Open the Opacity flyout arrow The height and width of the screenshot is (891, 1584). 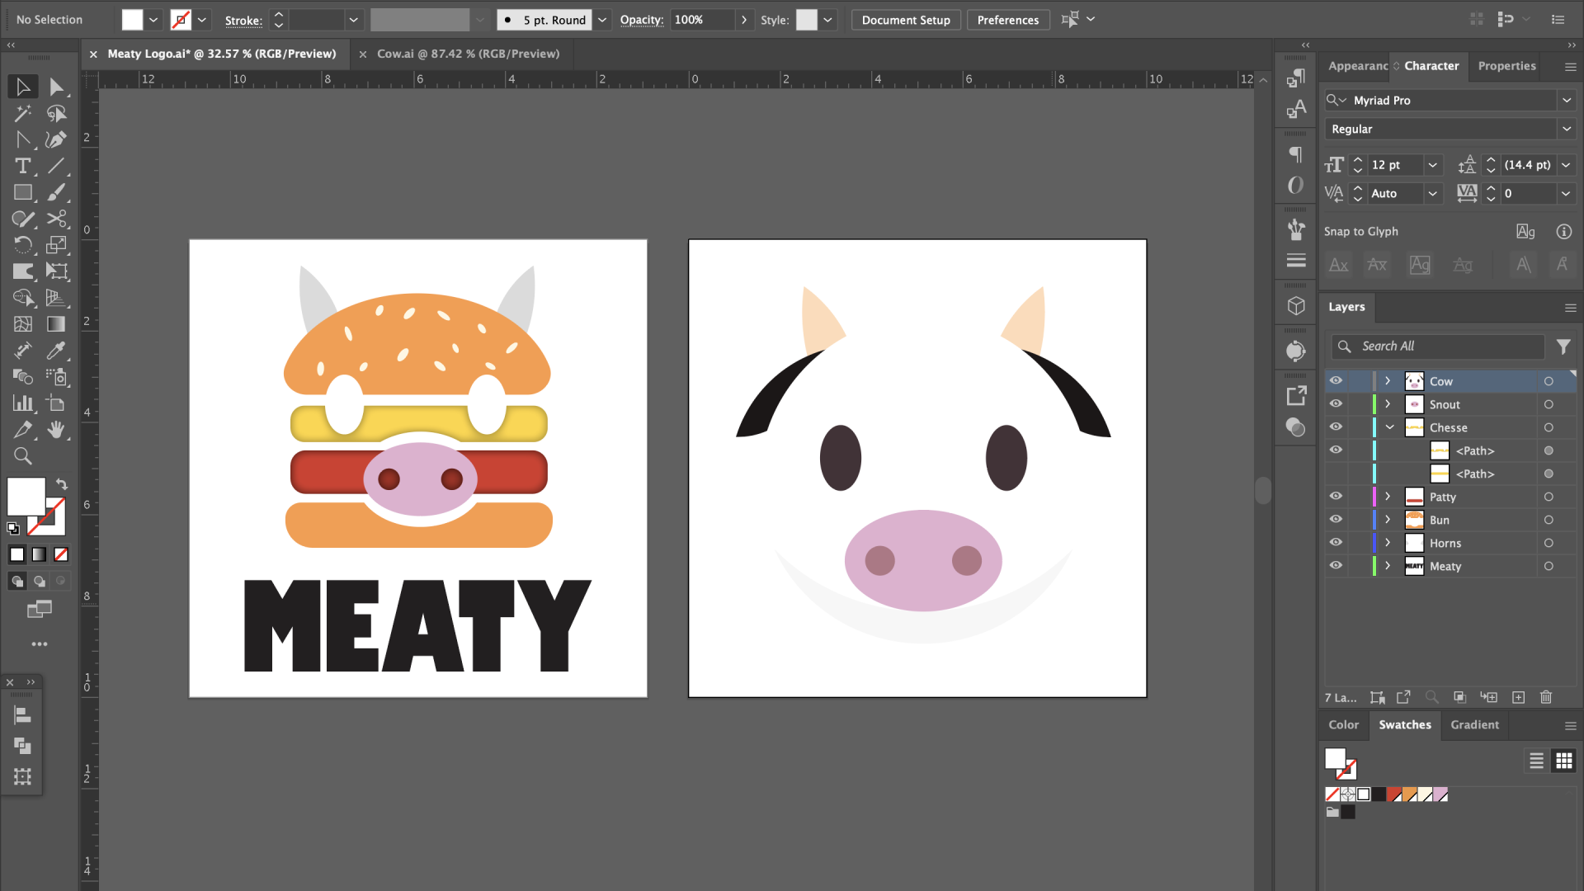(x=744, y=20)
